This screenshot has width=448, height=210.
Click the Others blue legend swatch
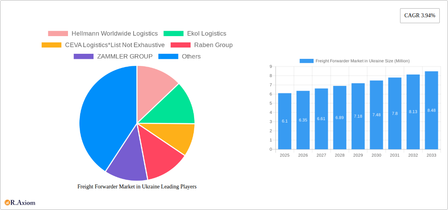(168, 57)
